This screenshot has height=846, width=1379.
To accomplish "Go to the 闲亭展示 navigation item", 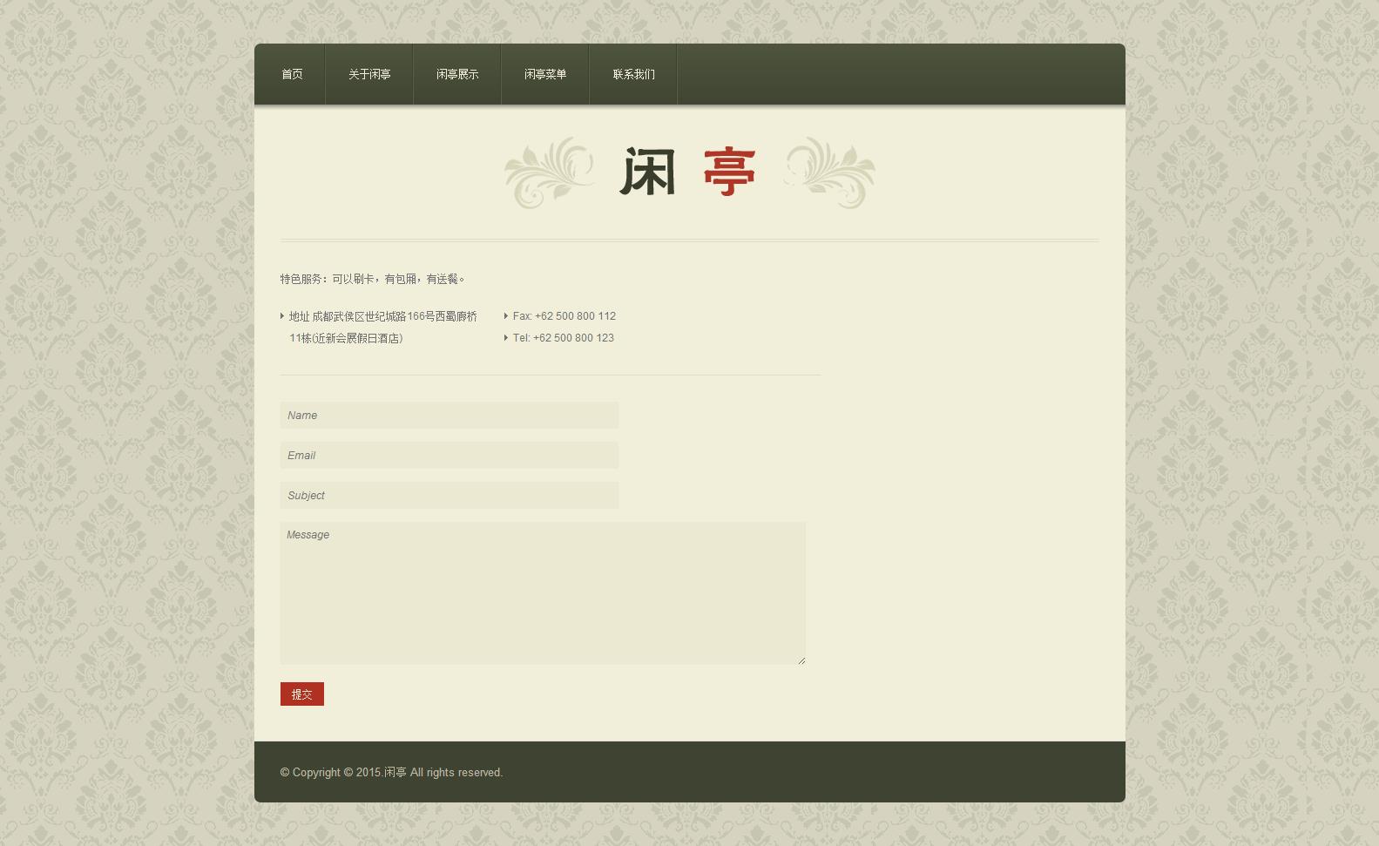I will click(457, 75).
